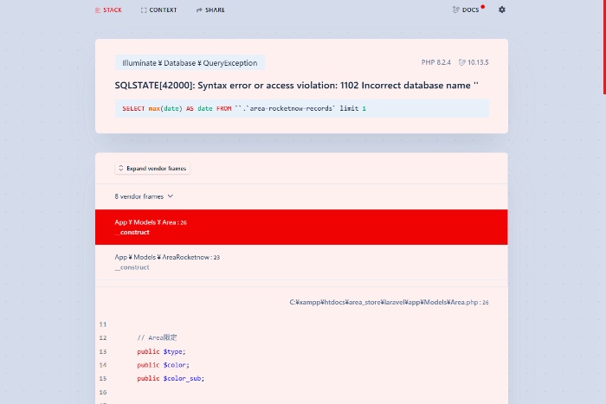606x404 pixels.
Task: Click the red page scrollbar thumb
Action: tap(604, 47)
